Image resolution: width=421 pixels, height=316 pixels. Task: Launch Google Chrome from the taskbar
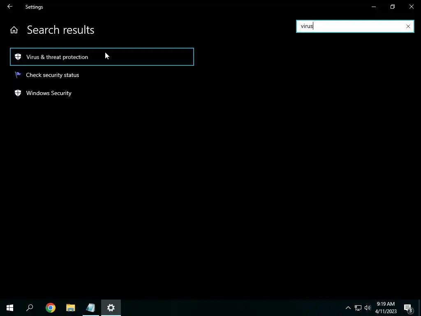point(51,308)
